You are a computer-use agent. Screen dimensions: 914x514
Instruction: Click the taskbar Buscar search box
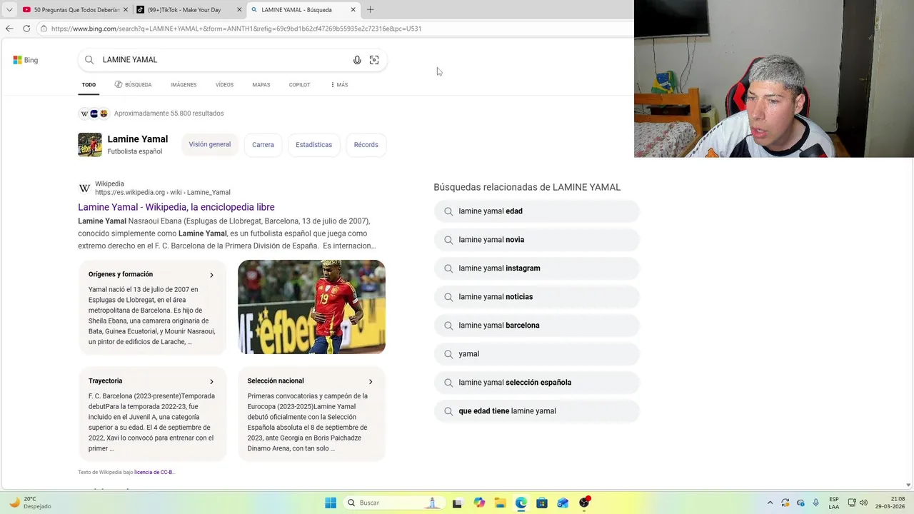(393, 503)
